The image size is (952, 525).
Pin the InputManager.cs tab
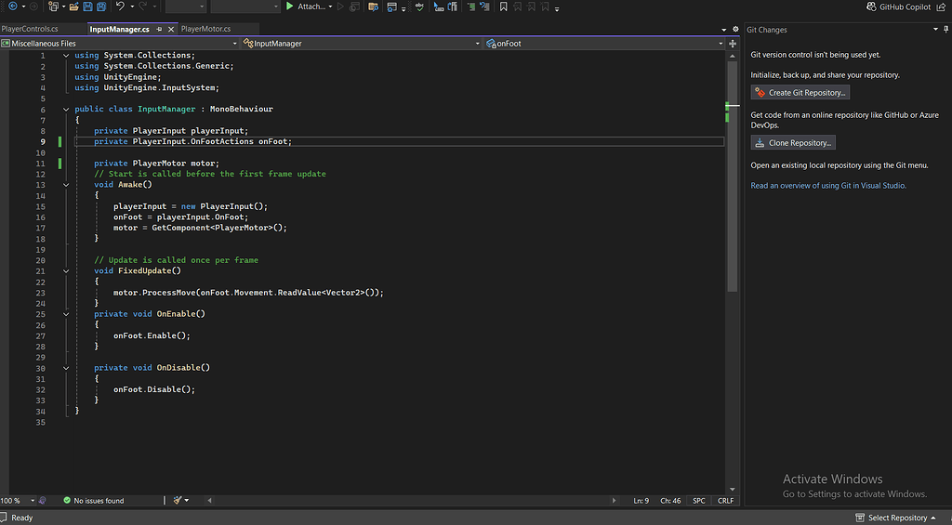[157, 30]
